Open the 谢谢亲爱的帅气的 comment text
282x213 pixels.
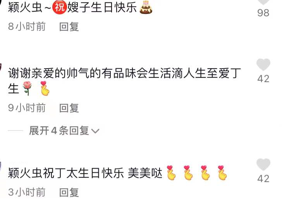click(x=124, y=81)
